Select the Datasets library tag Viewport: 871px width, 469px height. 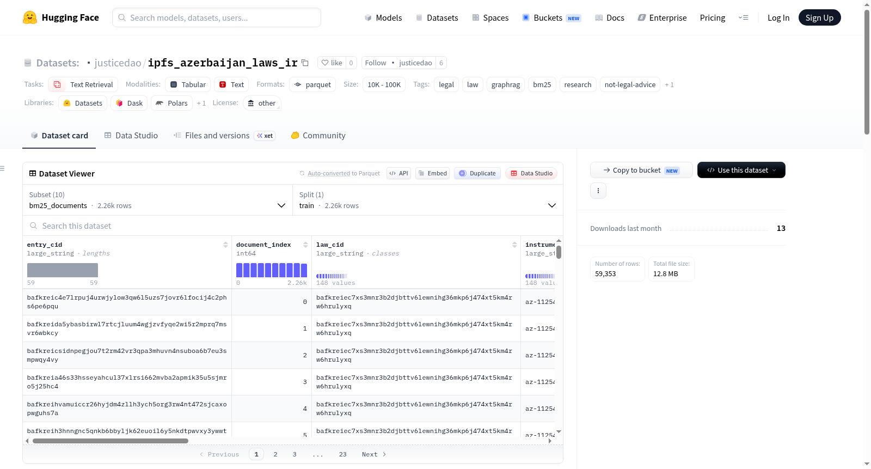(83, 103)
